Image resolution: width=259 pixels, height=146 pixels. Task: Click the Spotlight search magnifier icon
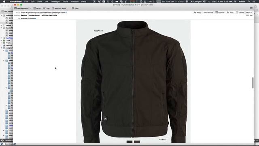[x=249, y=2]
